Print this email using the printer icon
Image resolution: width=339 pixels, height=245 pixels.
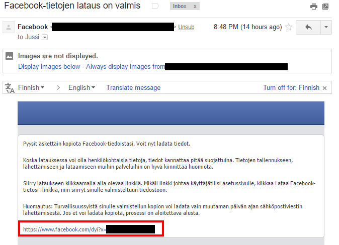313,7
